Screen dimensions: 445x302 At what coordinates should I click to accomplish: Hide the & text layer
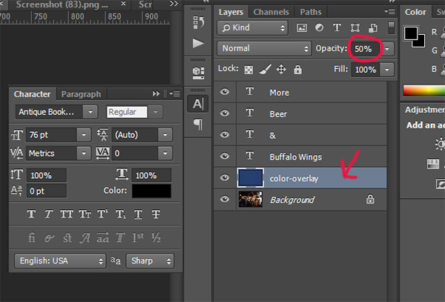[x=225, y=134]
